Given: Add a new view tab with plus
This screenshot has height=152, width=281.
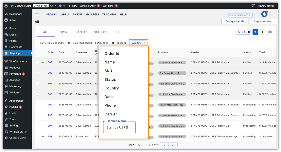Looking at the screenshot, I should tap(118, 32).
